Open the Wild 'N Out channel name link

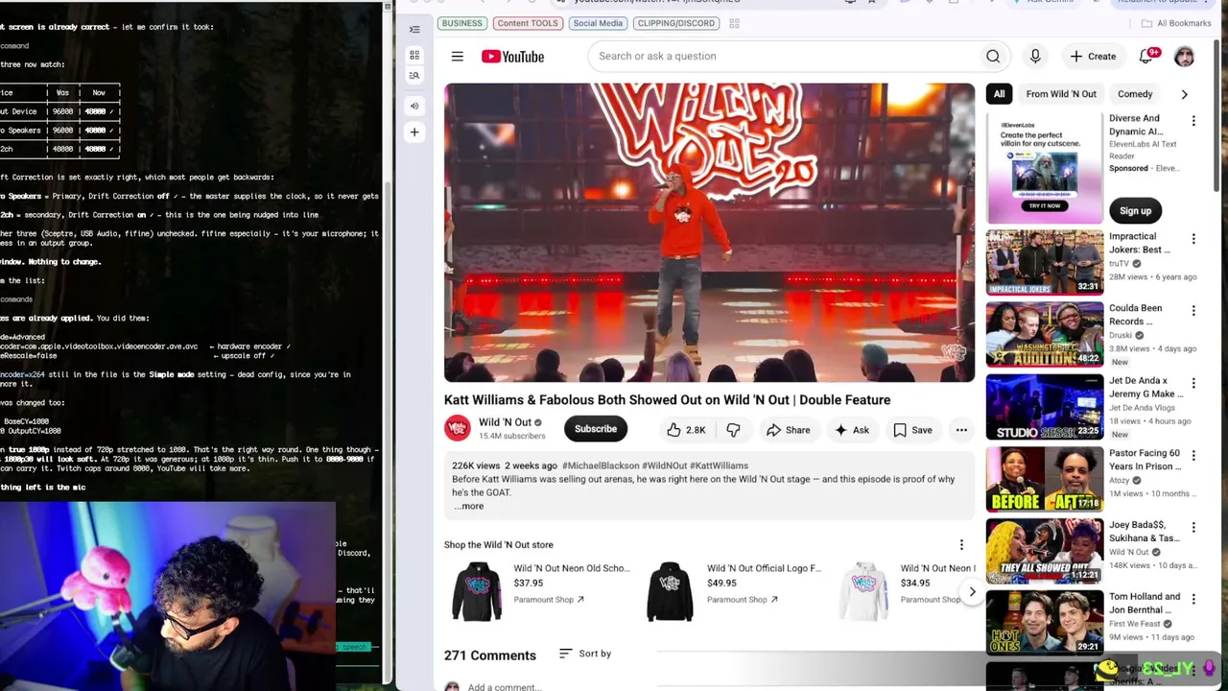coord(505,422)
